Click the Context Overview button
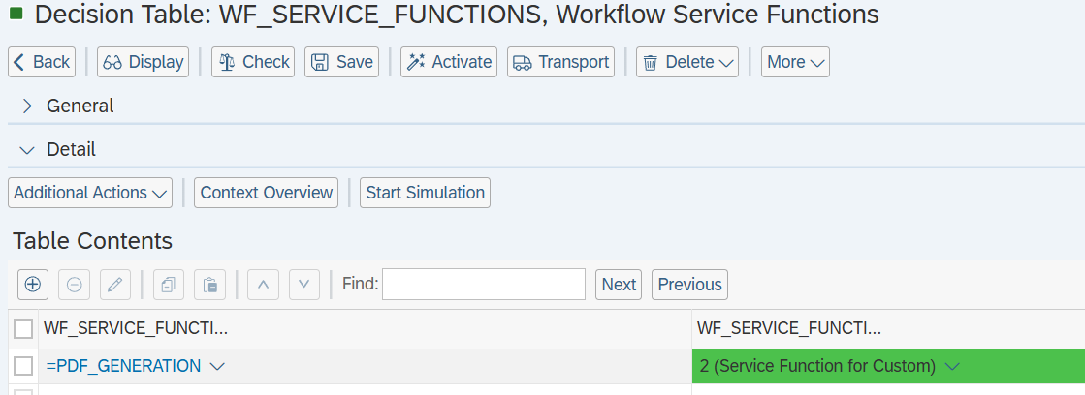The height and width of the screenshot is (395, 1085). click(266, 193)
